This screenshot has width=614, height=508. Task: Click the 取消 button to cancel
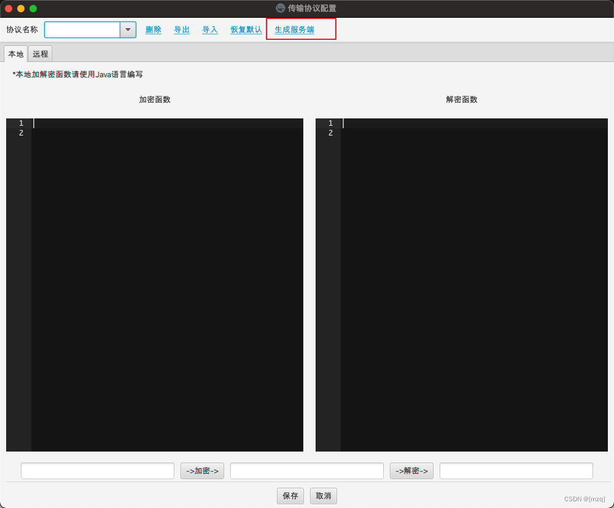(x=323, y=496)
